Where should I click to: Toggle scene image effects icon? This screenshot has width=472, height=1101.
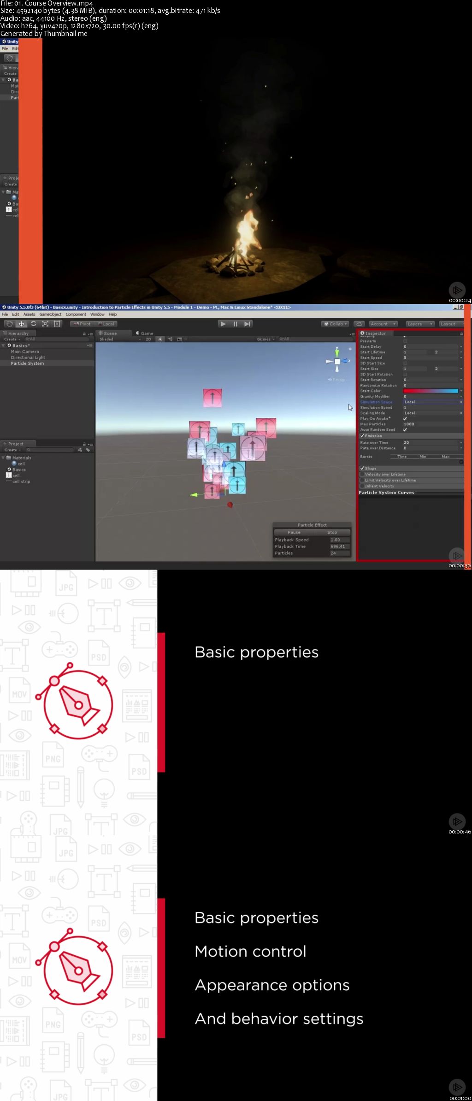point(180,339)
